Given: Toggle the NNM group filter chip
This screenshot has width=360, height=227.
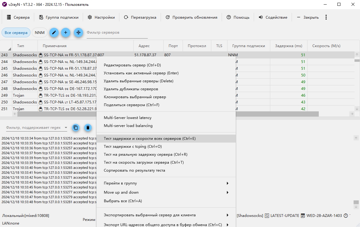Looking at the screenshot, I should pos(39,33).
